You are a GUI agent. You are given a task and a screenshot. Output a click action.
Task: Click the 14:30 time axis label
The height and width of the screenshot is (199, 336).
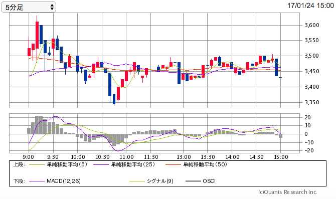(256, 157)
